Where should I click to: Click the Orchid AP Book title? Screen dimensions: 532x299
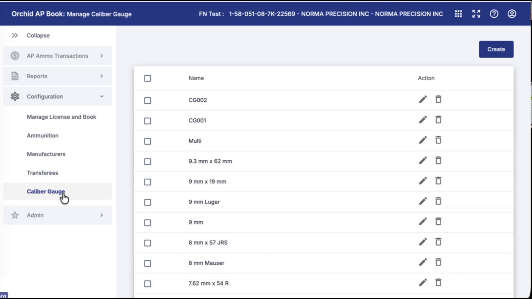[x=38, y=14]
